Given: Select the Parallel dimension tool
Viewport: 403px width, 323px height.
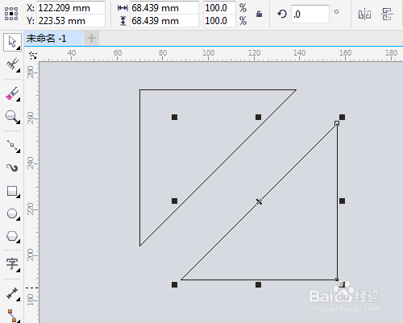Looking at the screenshot, I should [x=12, y=293].
